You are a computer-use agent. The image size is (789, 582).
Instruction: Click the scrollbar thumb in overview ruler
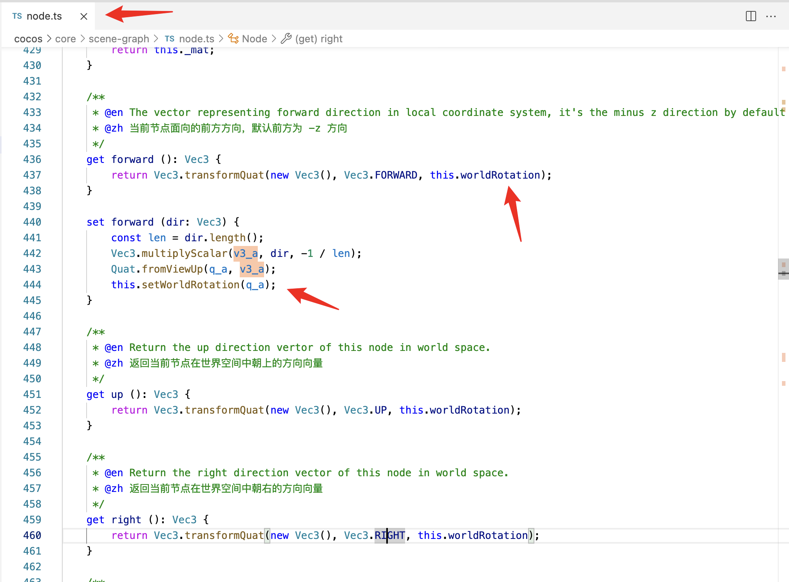tap(783, 269)
